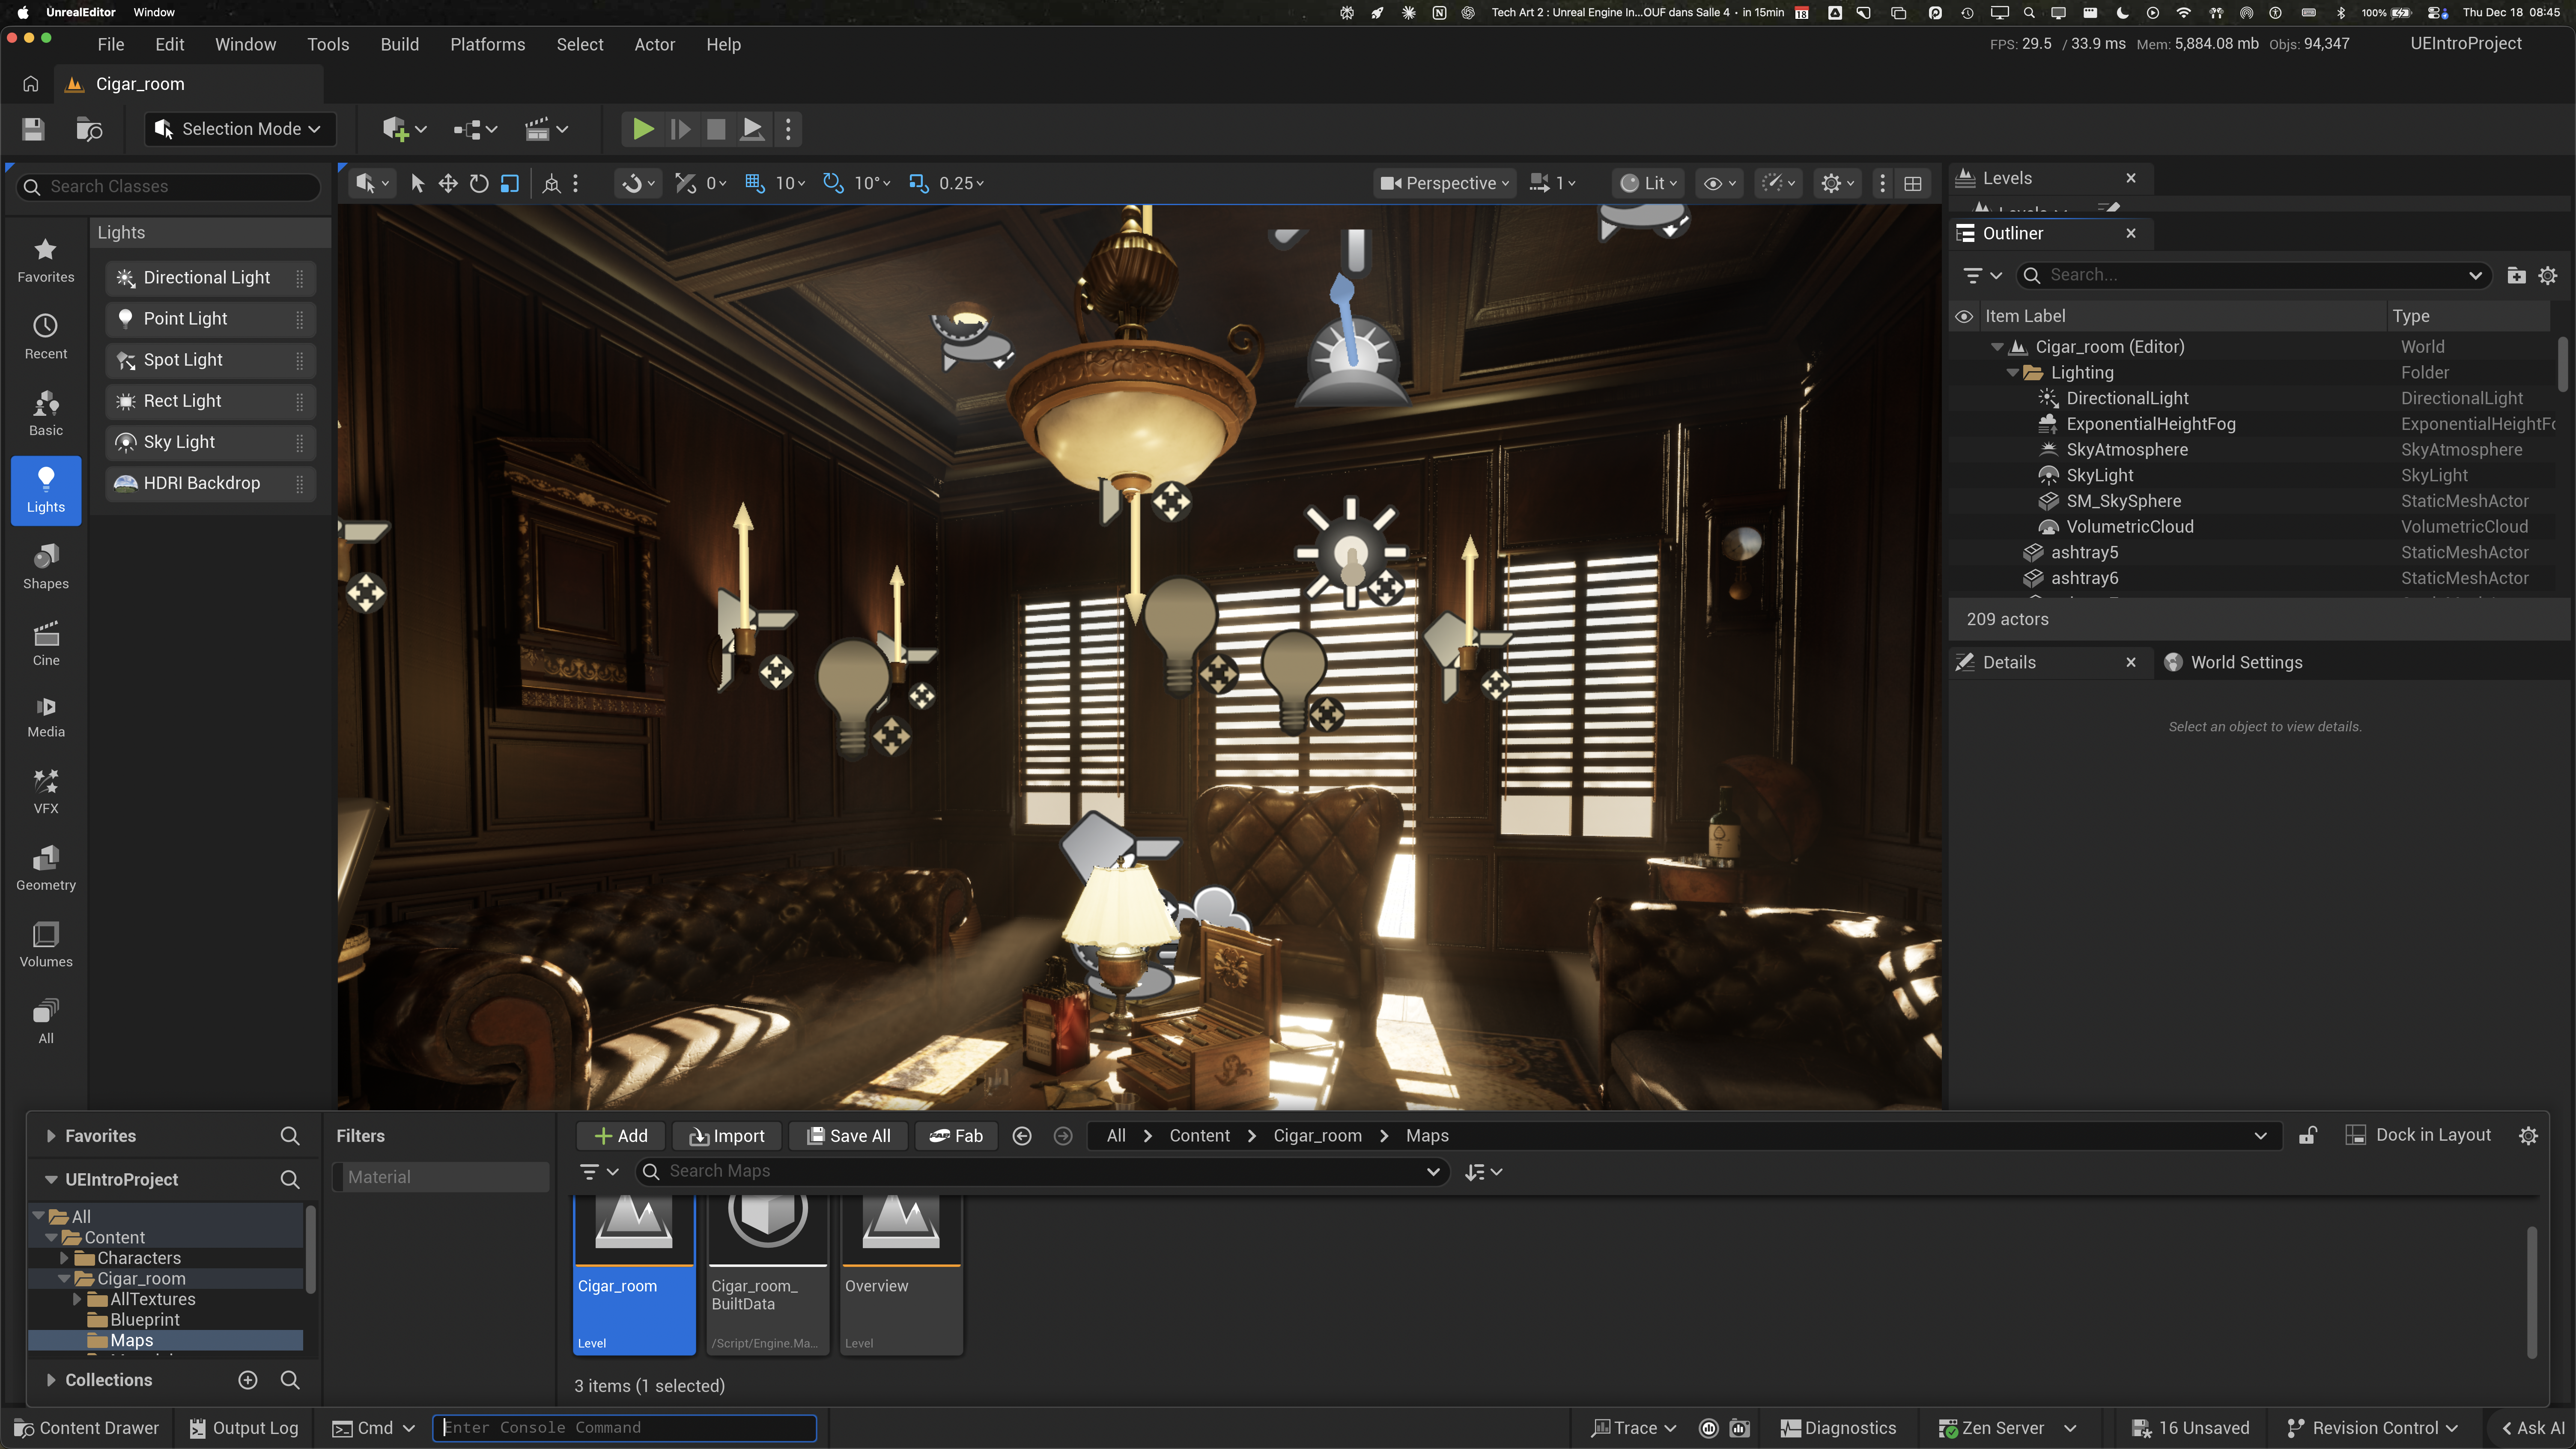Collapse the Lighting folder in Outliner

[x=2013, y=372]
